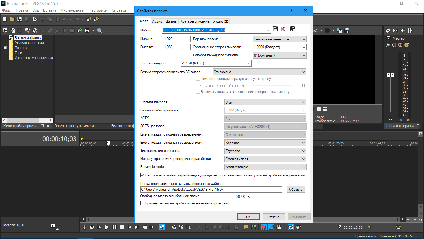Open the media search magnifier icon
This screenshot has width=424, height=239.
99,30
